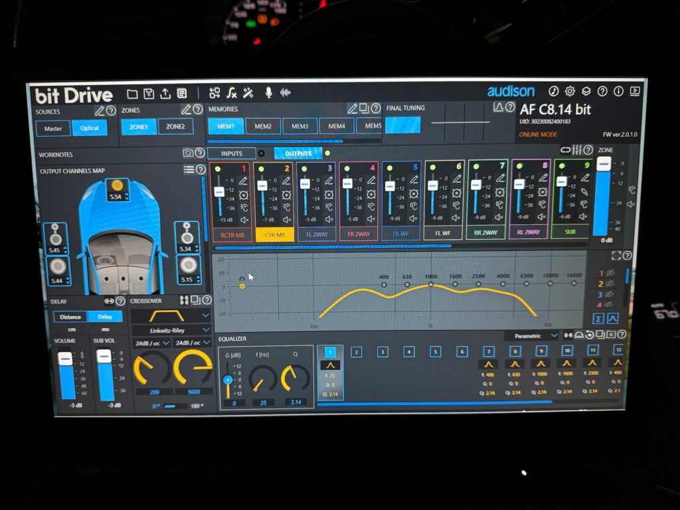680x510 pixels.
Task: Open the Output Channels Map list icon
Action: tap(189, 169)
